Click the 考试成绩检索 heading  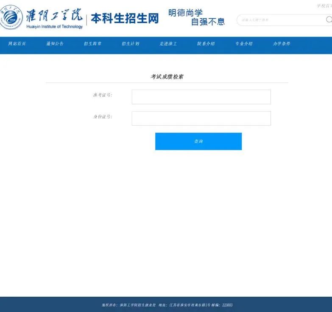167,77
